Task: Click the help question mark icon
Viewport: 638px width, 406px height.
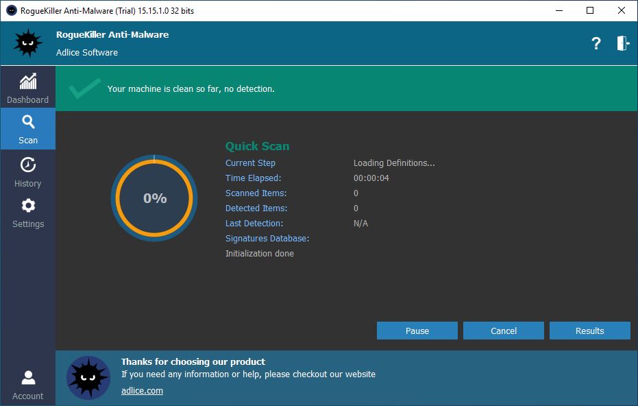Action: click(596, 43)
